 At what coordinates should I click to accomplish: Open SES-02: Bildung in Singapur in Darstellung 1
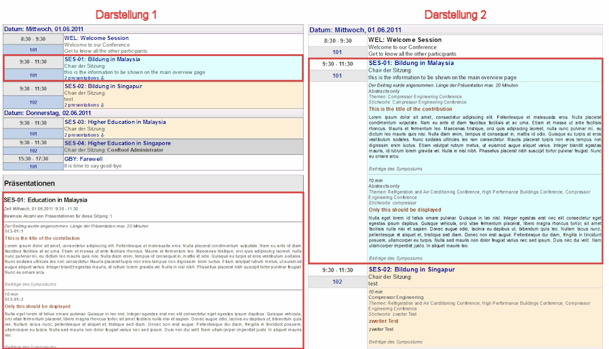pyautogui.click(x=103, y=86)
